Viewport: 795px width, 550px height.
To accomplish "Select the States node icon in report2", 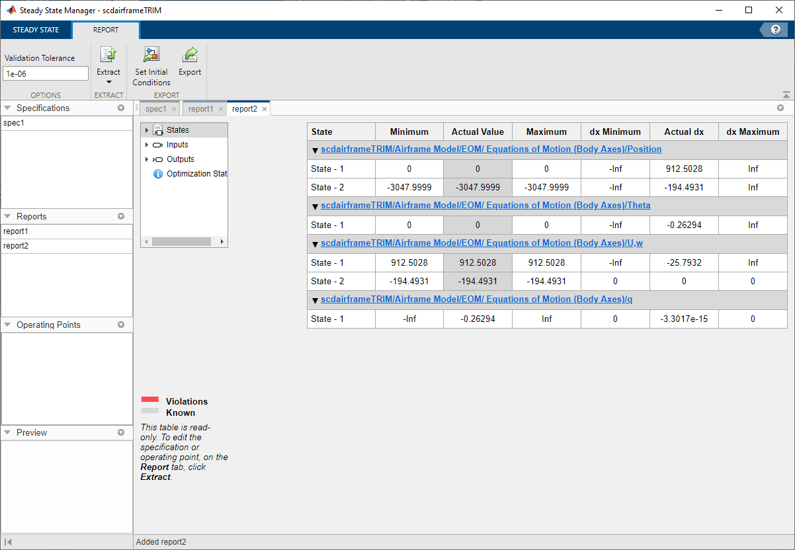I will tap(159, 130).
